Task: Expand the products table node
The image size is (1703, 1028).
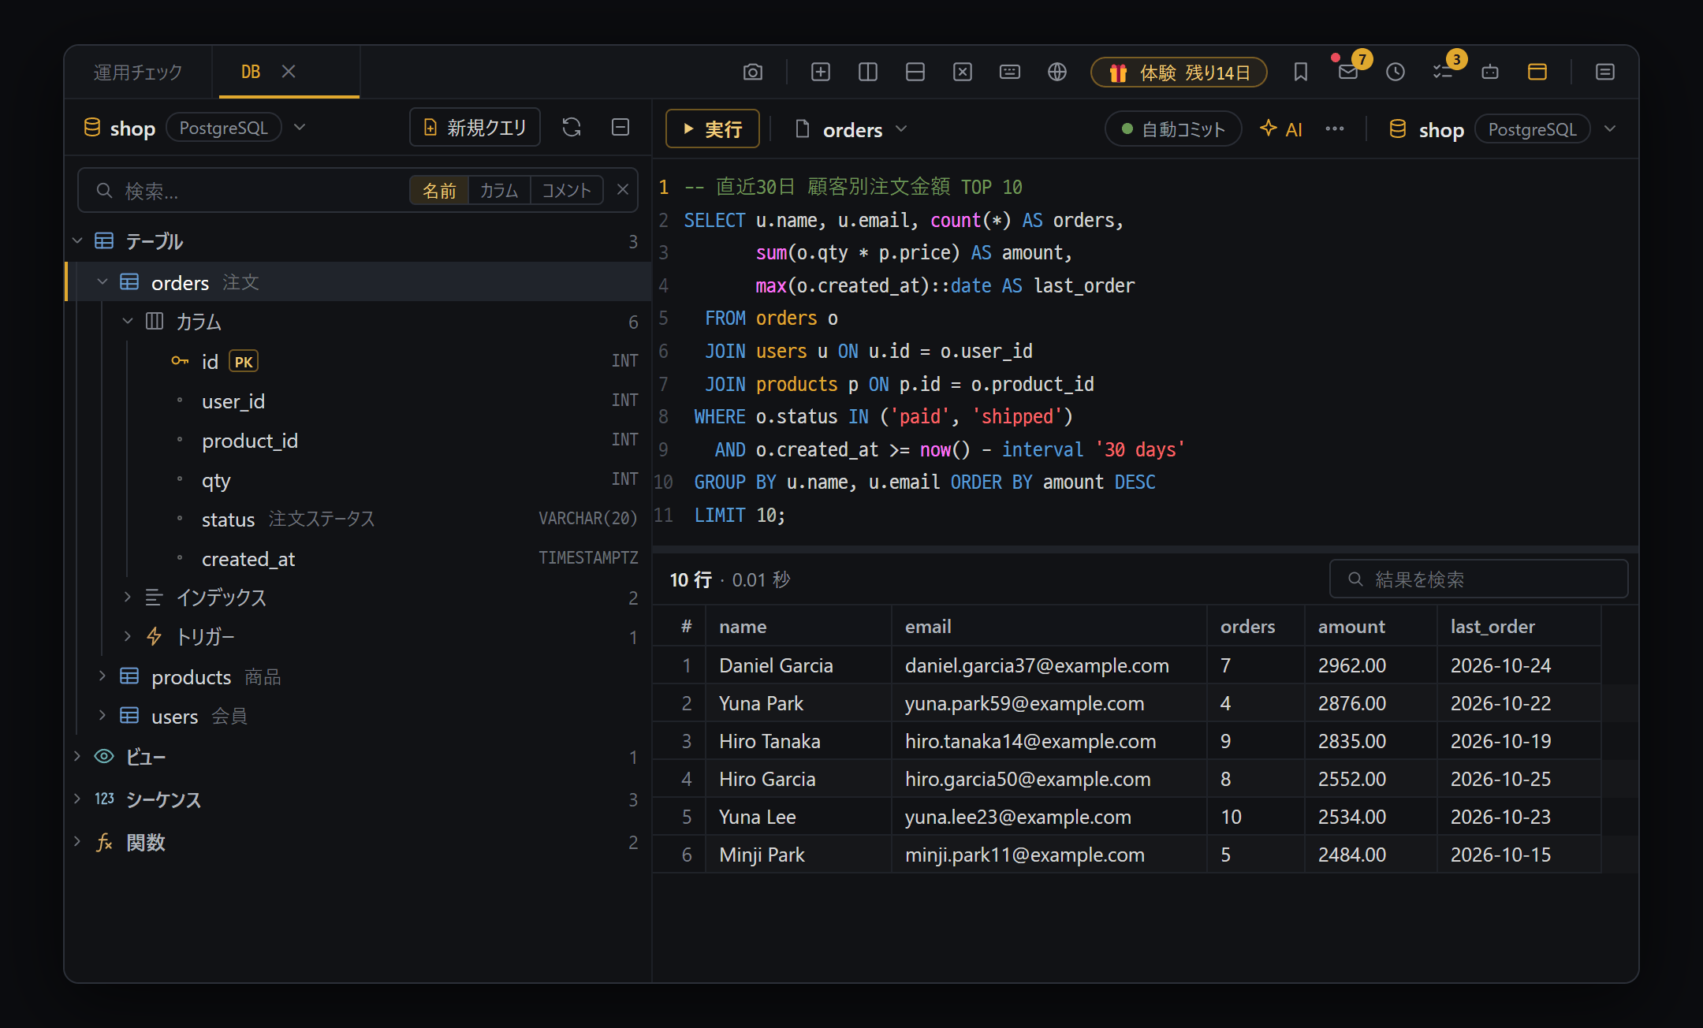Action: (x=102, y=676)
